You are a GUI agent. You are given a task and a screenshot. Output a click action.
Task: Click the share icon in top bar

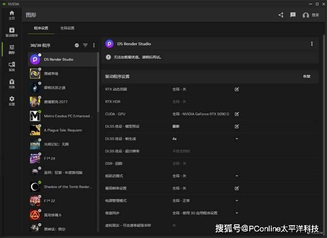pos(281,15)
